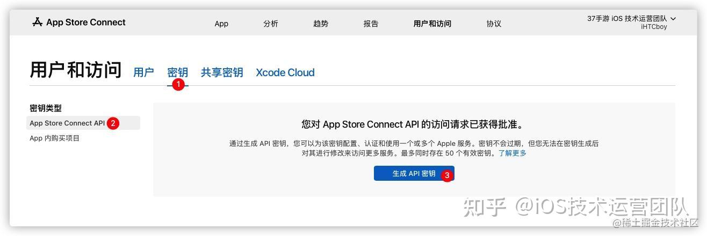Expand the 37手游 iOS 技术运营团队 account dropdown
The width and height of the screenshot is (707, 236).
pyautogui.click(x=632, y=18)
